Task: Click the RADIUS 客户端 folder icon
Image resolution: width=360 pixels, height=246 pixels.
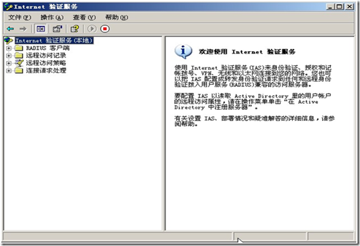Action: pos(19,48)
